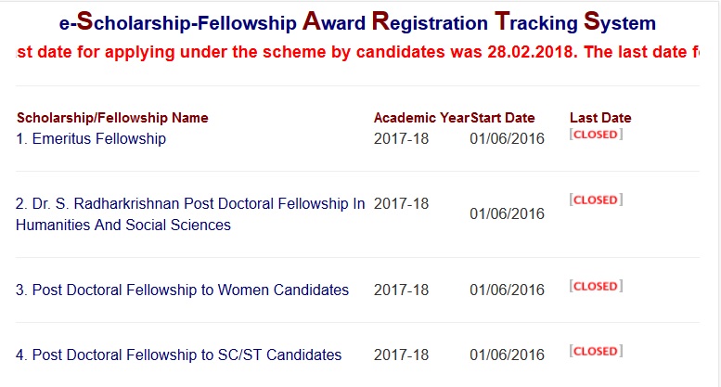The height and width of the screenshot is (387, 721).
Task: Open the Emeritus Fellowship link
Action: [91, 139]
